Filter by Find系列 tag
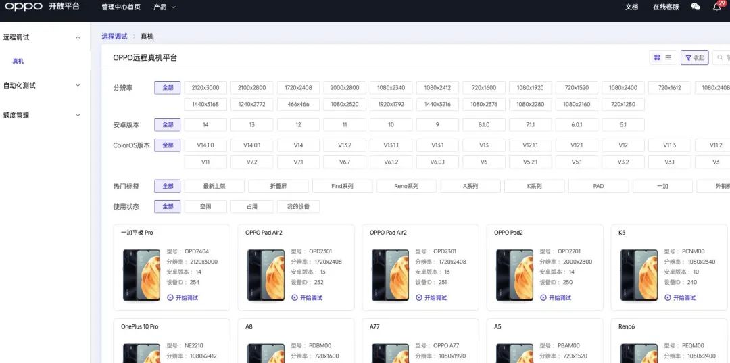The width and height of the screenshot is (730, 363). (x=342, y=186)
